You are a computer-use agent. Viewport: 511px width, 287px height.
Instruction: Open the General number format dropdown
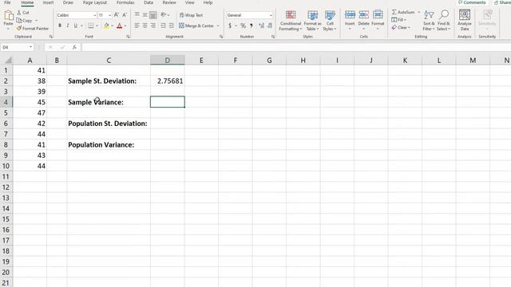pyautogui.click(x=271, y=15)
